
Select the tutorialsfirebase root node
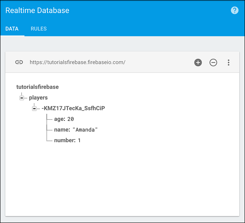click(38, 87)
